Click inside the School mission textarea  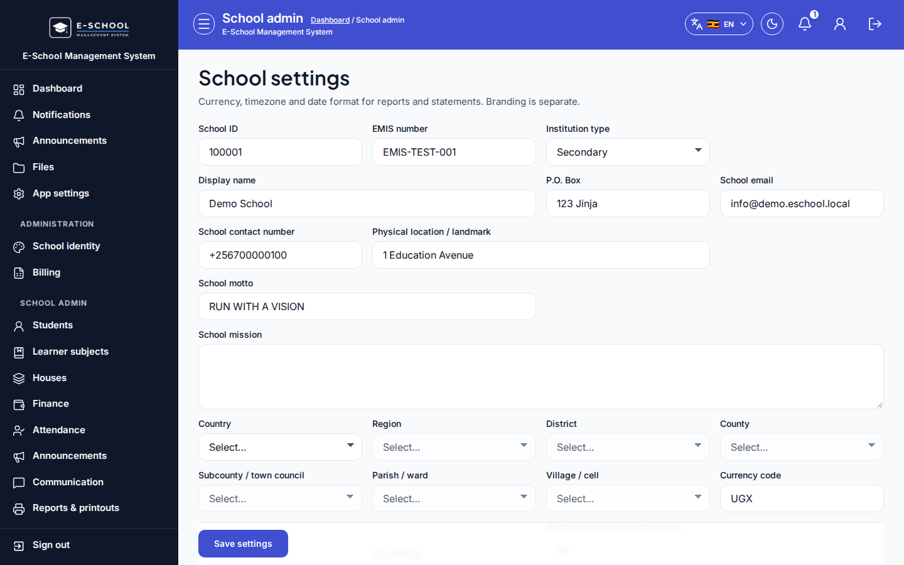pyautogui.click(x=541, y=377)
